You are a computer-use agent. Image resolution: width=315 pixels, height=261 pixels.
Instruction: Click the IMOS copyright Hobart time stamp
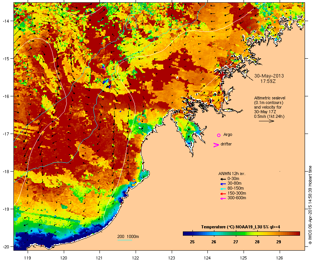click(310, 205)
